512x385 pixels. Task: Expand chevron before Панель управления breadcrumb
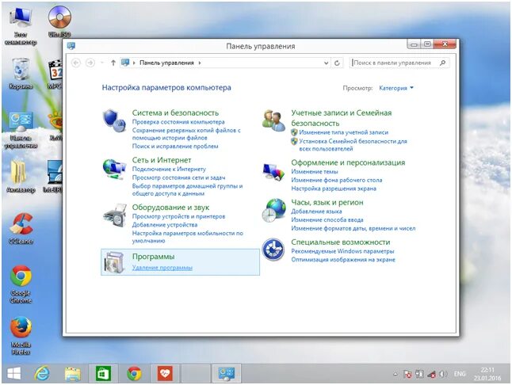[134, 63]
